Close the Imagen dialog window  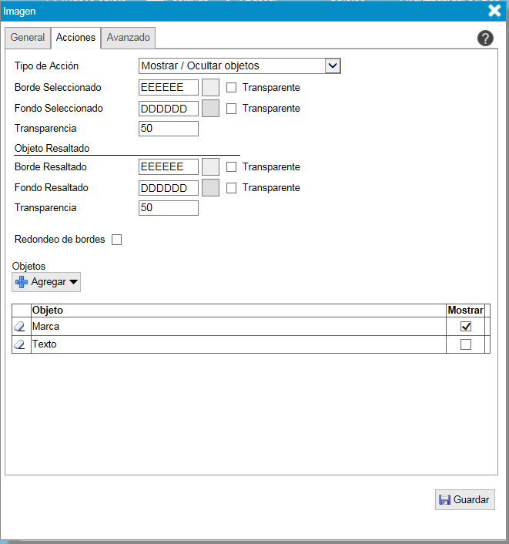point(495,11)
